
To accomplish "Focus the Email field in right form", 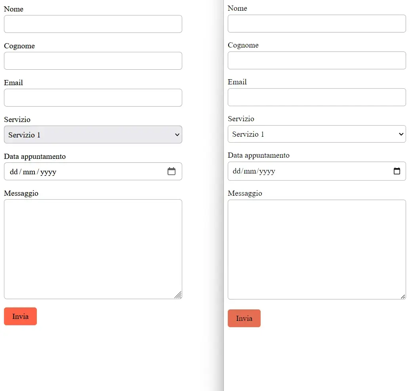I will pyautogui.click(x=317, y=97).
